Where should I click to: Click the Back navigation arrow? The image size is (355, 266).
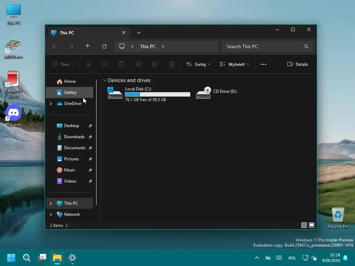(54, 46)
